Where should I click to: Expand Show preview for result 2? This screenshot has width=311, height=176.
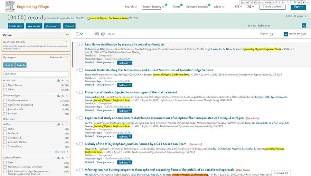pos(105,85)
